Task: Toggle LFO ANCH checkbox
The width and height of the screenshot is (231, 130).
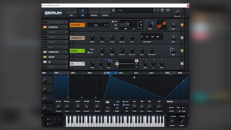Action: pyautogui.click(x=123, y=105)
